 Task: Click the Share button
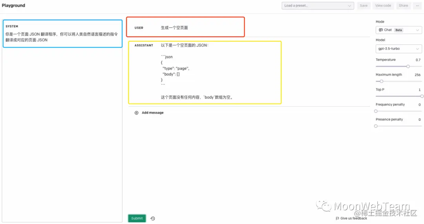pyautogui.click(x=404, y=5)
